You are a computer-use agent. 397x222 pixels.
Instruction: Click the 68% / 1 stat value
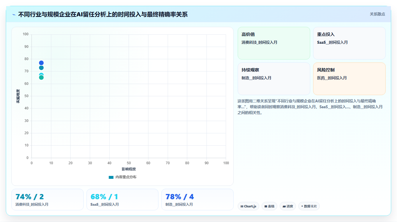[104, 197]
